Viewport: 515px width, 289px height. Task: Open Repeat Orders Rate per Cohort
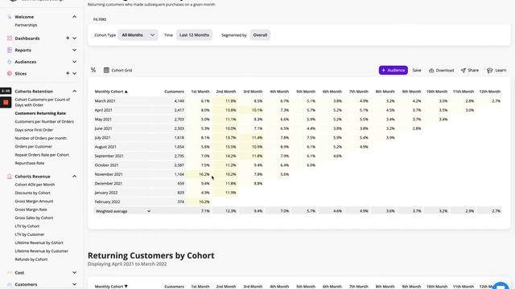[x=42, y=155]
